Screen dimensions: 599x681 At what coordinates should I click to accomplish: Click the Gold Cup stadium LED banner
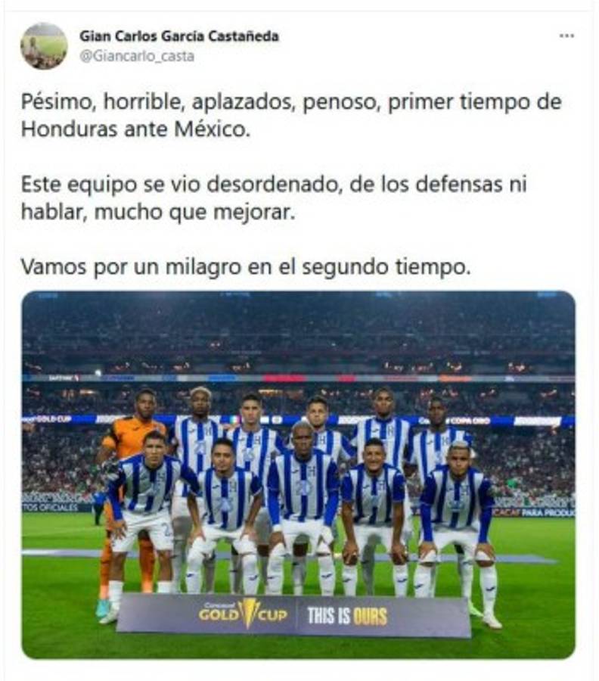click(45, 418)
